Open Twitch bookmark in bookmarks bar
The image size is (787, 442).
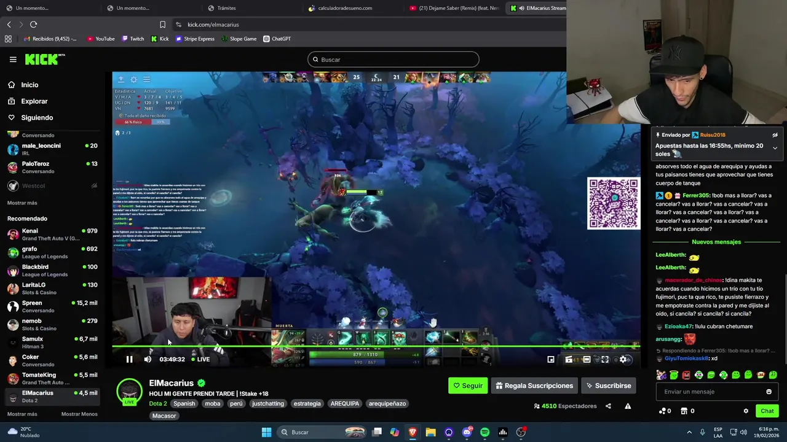point(133,39)
